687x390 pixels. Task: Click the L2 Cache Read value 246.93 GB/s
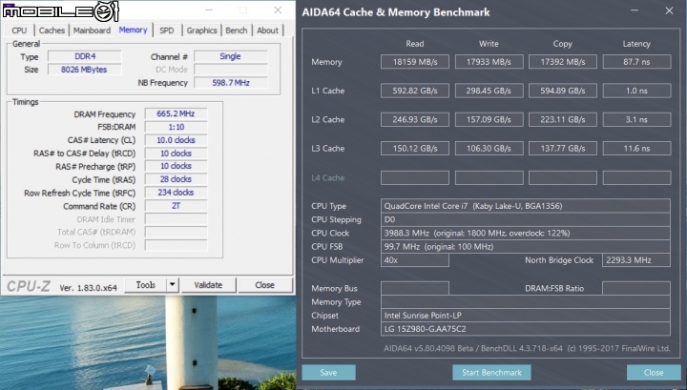click(415, 119)
